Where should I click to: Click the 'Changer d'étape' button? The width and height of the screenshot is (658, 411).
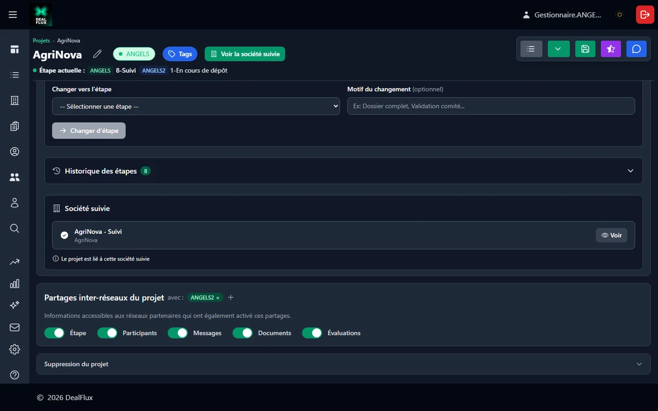click(x=89, y=130)
